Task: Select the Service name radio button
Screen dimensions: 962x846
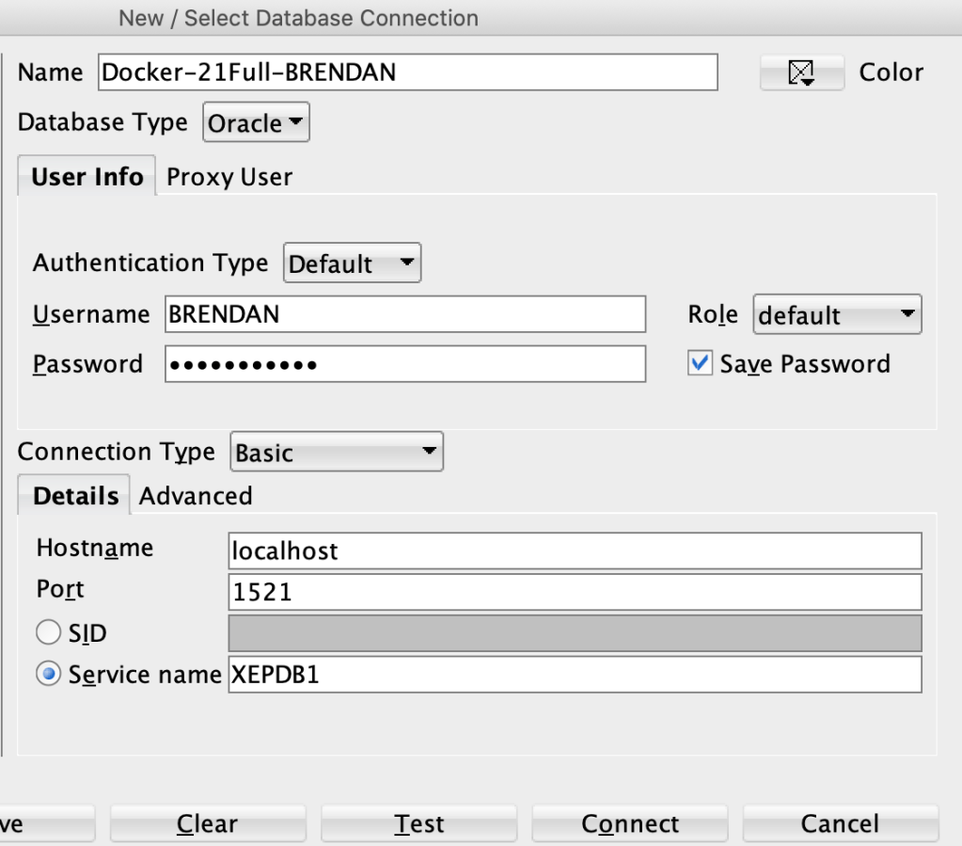Action: (48, 676)
